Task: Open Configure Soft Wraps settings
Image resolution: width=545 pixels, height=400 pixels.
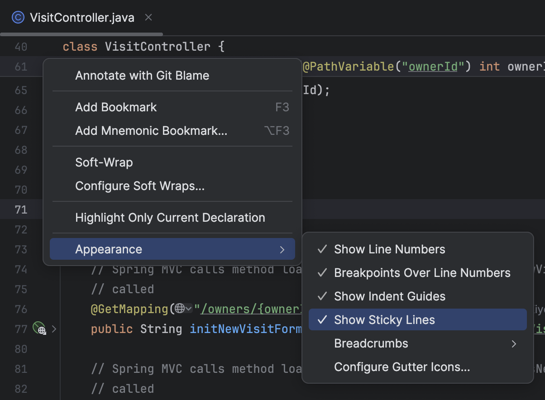Action: point(140,186)
